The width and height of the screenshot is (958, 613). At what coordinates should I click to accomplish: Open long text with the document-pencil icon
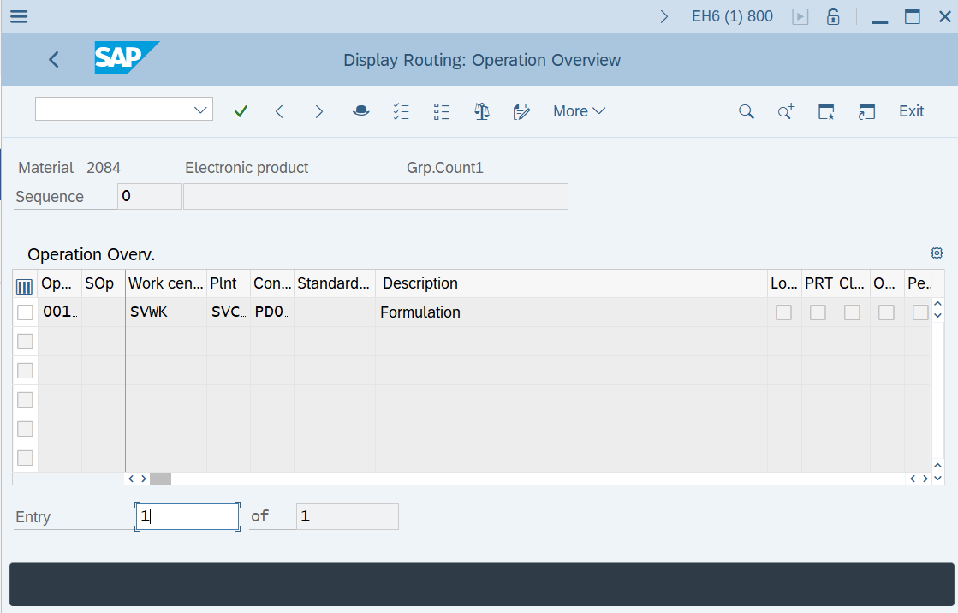click(x=521, y=110)
